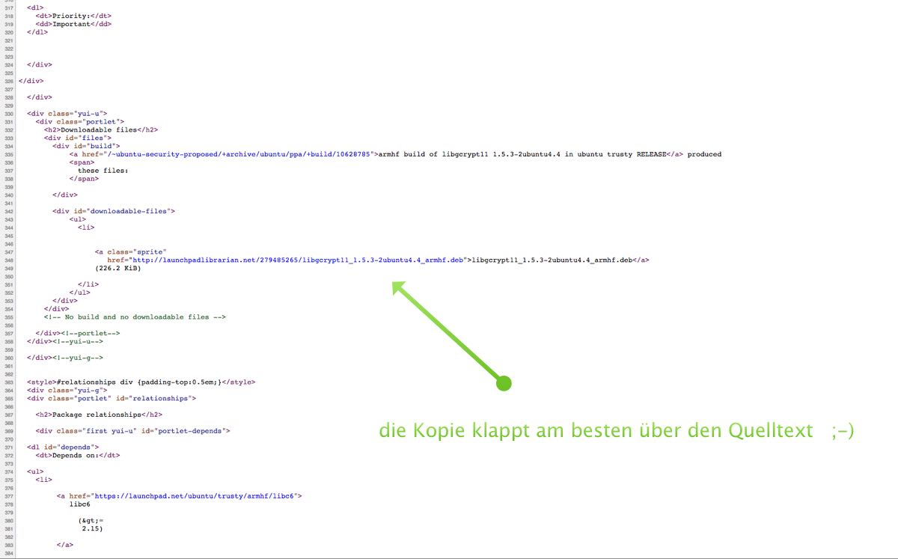Click the "Downloadable files" h2 heading text
898x559 pixels.
pyautogui.click(x=101, y=129)
